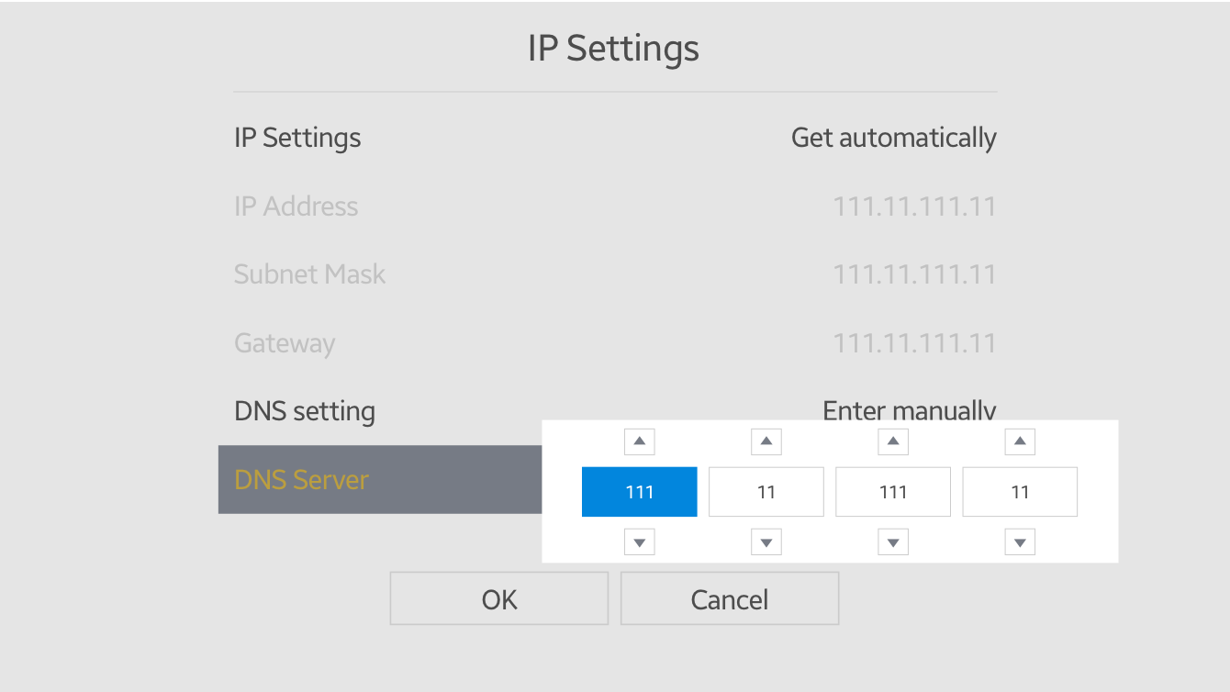
Task: Click up arrow above first DNS octet
Action: tap(640, 442)
